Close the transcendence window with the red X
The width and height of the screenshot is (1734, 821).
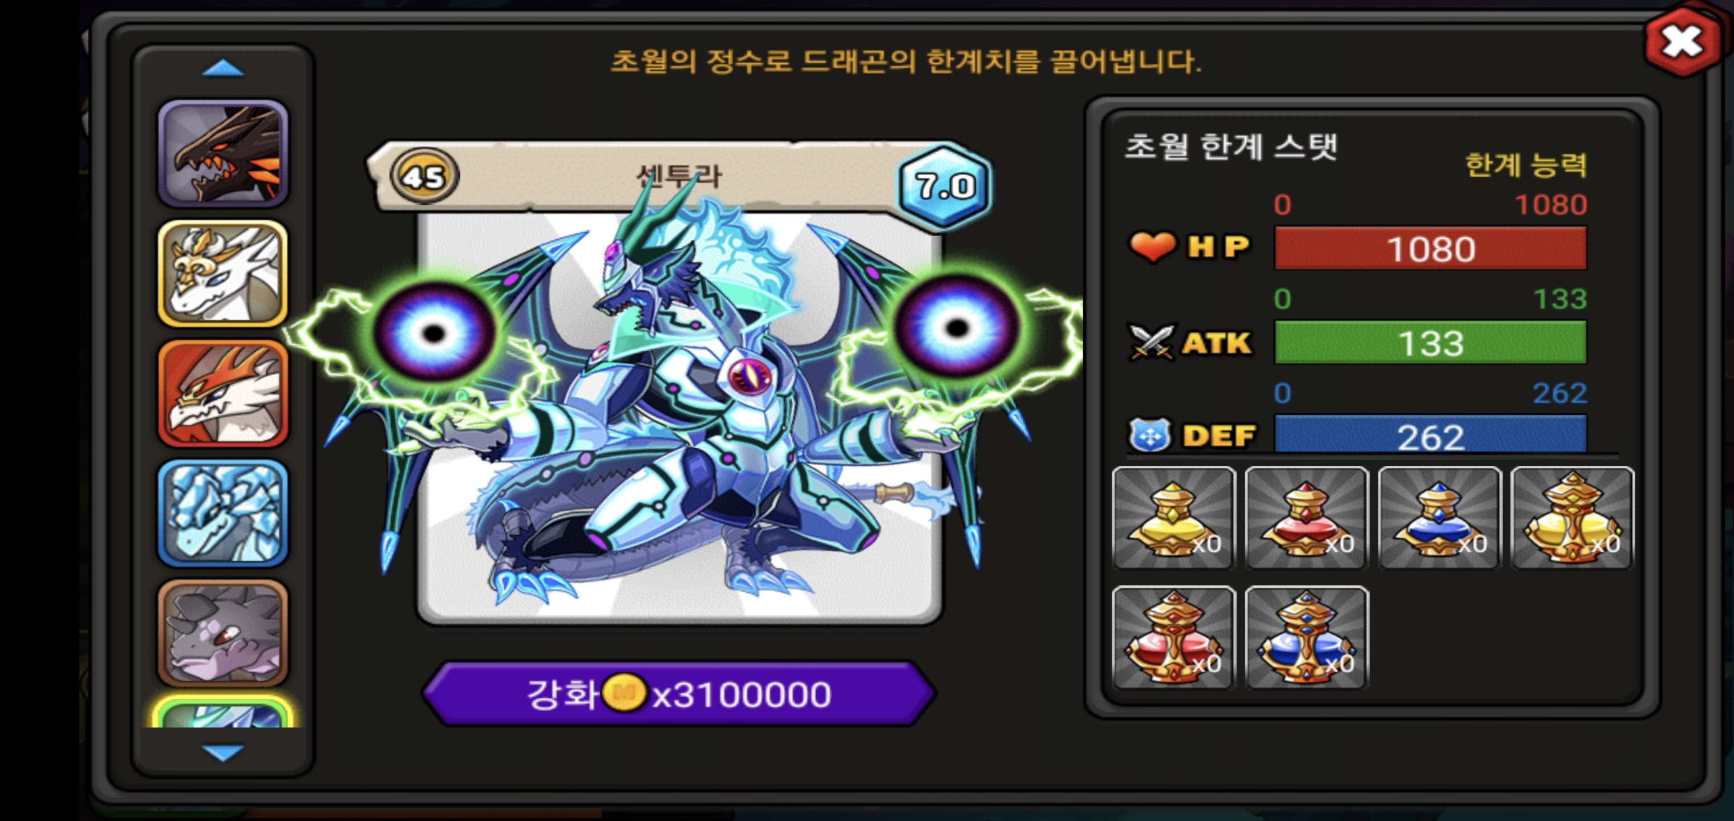[x=1682, y=42]
